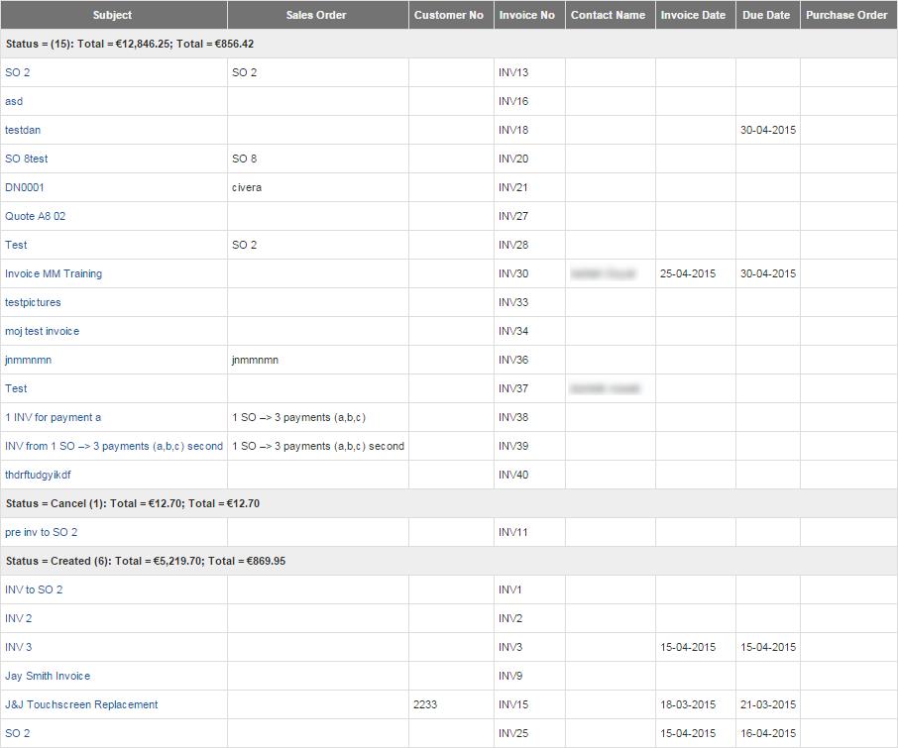Open the pre inv to SO 2 link
898x748 pixels.
pyautogui.click(x=41, y=532)
